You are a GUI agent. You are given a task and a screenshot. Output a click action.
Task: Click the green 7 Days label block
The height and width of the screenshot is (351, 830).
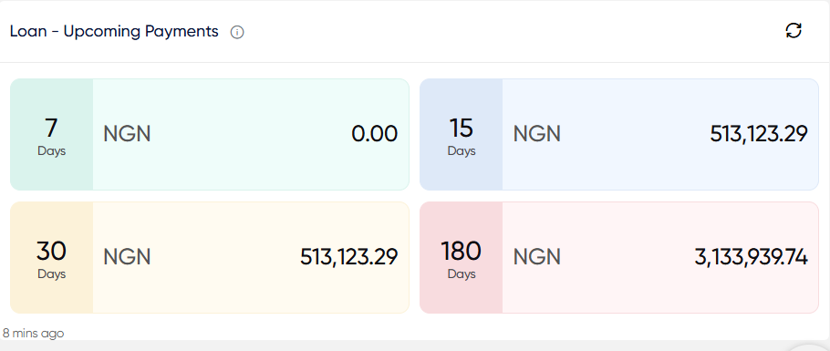coord(51,134)
